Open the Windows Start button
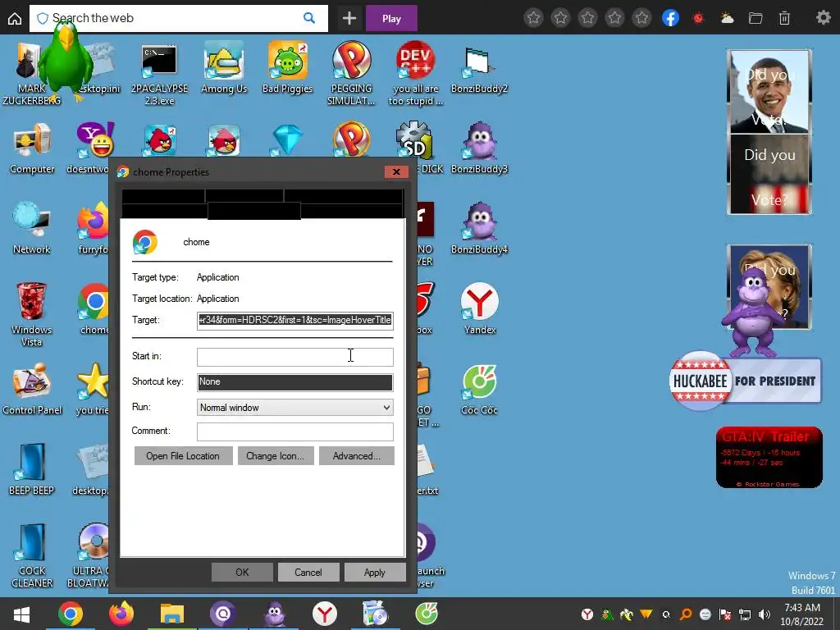Screen dimensions: 840x630 pos(21,614)
